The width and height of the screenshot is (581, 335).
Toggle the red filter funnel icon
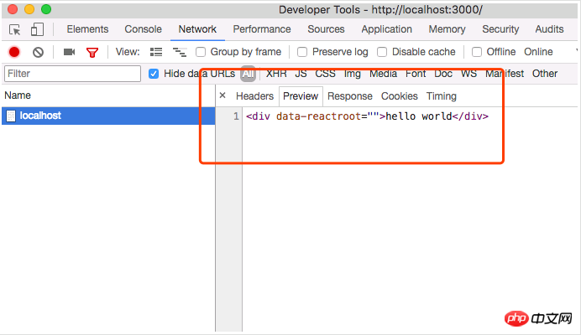(92, 52)
